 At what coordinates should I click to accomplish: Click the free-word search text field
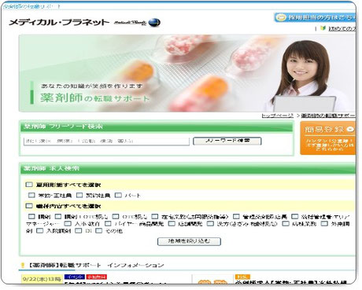(x=106, y=141)
